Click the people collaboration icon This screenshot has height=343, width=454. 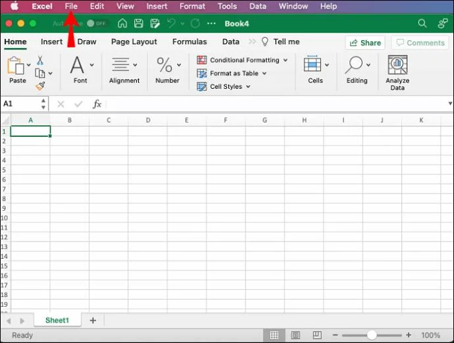[x=443, y=24]
